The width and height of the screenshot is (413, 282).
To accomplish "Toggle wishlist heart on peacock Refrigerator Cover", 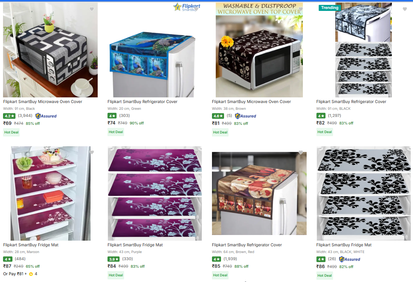I will (196, 9).
